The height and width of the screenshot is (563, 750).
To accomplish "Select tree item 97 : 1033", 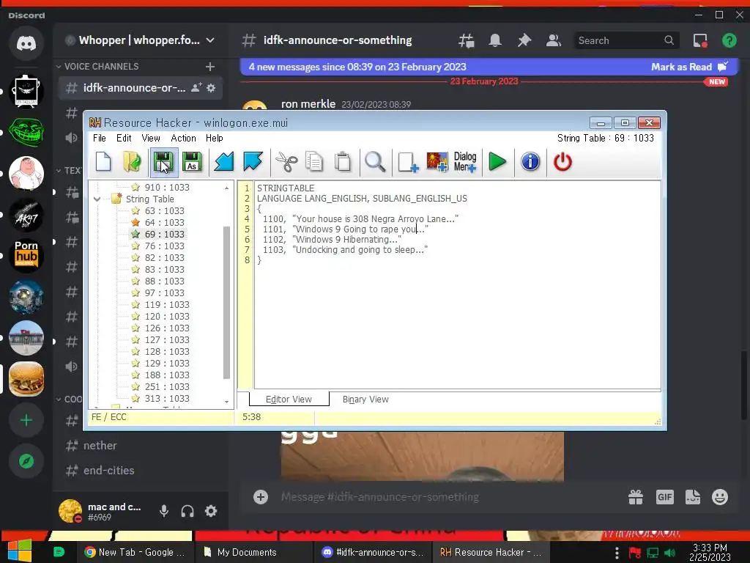I will (164, 293).
